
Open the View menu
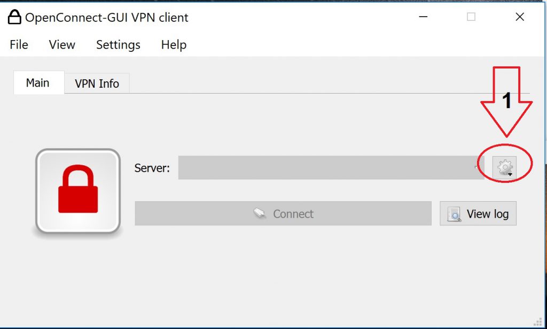pyautogui.click(x=62, y=45)
